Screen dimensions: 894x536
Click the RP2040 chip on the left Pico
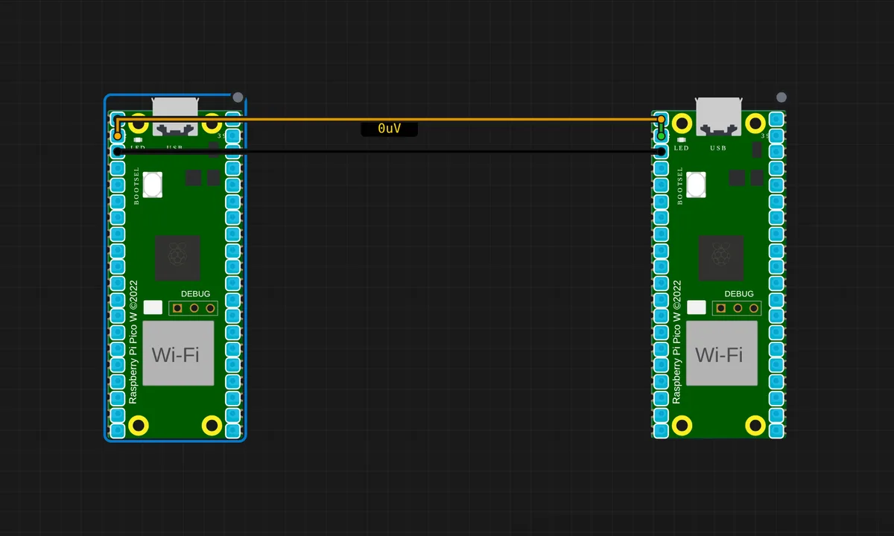pyautogui.click(x=177, y=258)
